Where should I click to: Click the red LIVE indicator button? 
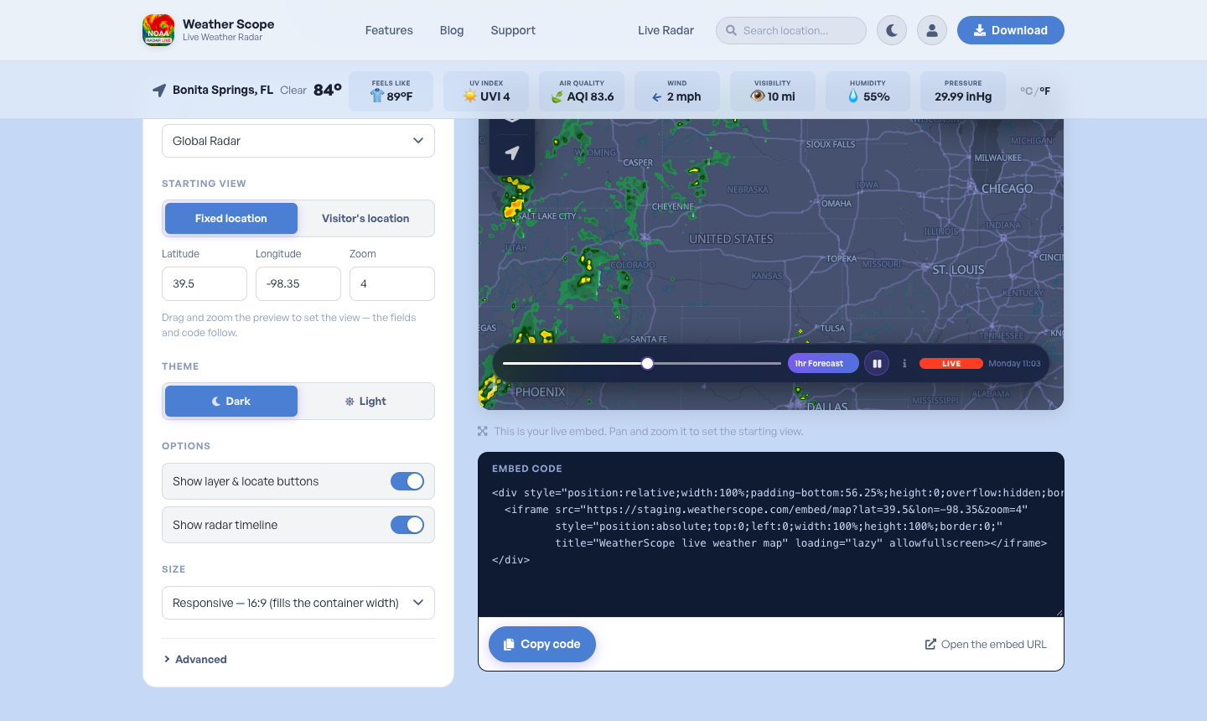pyautogui.click(x=951, y=364)
